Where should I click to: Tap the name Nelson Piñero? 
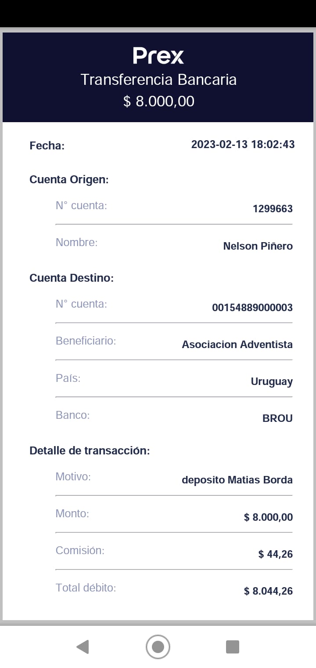click(258, 246)
